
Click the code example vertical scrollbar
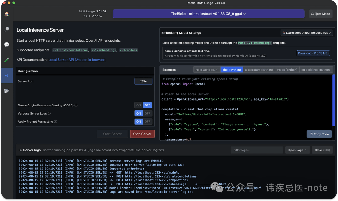(x=334, y=100)
